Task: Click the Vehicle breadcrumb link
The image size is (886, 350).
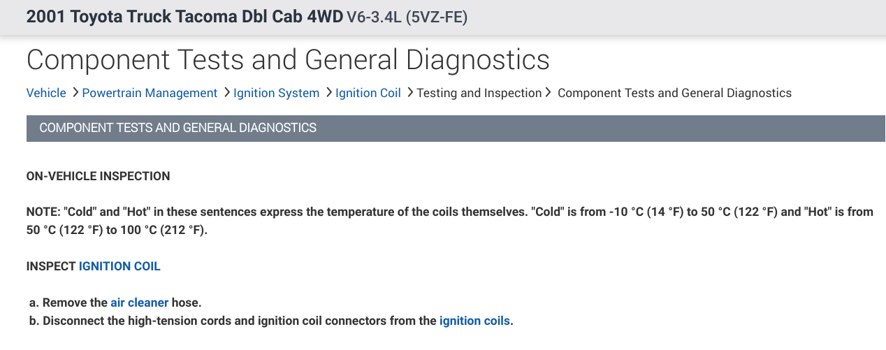Action: (46, 93)
